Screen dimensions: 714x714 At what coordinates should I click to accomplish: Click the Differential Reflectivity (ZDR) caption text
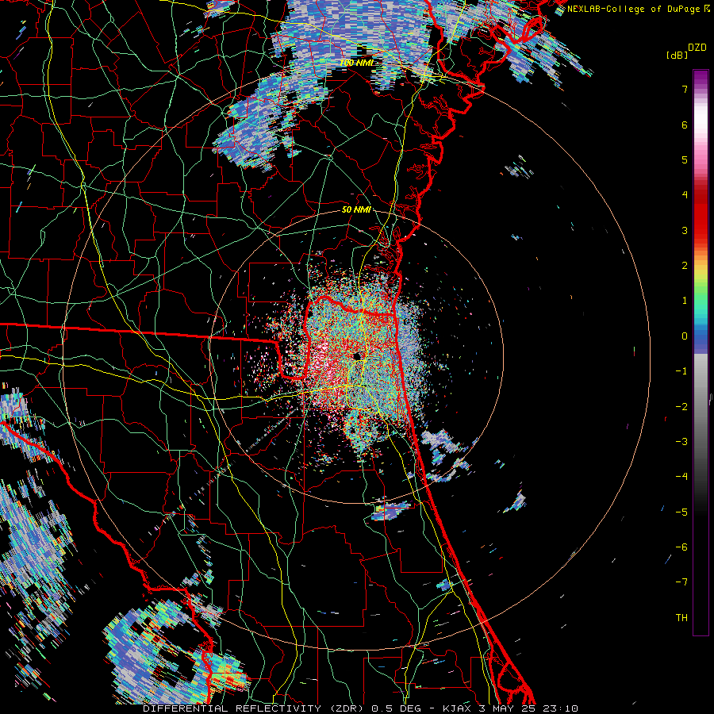click(255, 708)
